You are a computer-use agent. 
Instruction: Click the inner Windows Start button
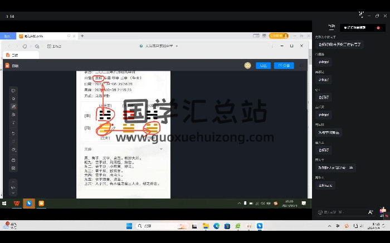click(4, 204)
